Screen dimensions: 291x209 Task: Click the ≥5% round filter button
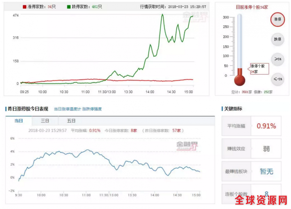tap(277, 59)
